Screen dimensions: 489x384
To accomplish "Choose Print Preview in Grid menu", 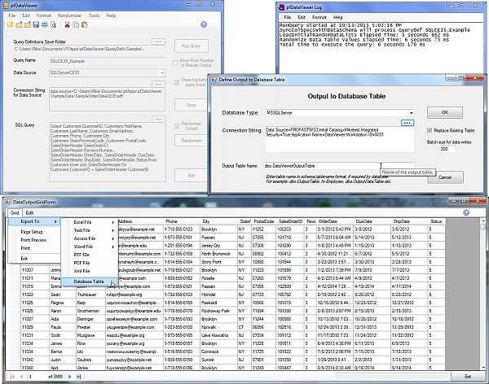I will point(34,240).
